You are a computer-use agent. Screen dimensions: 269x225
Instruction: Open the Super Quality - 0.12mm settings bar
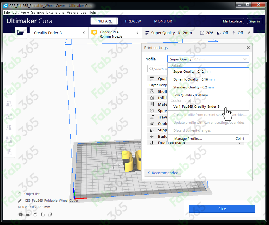tap(198, 33)
